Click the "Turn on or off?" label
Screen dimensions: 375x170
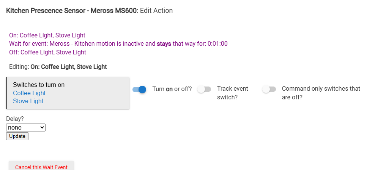pos(172,89)
